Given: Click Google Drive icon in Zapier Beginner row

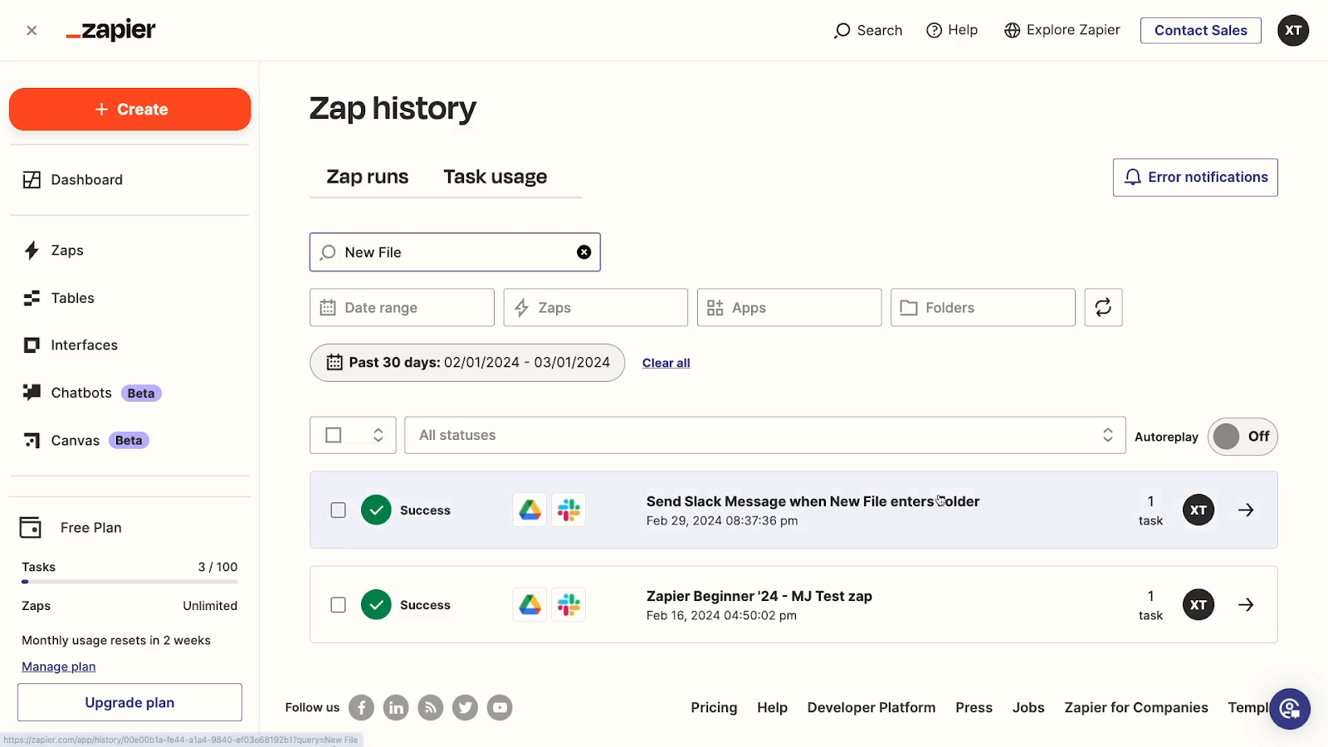Looking at the screenshot, I should coord(530,605).
